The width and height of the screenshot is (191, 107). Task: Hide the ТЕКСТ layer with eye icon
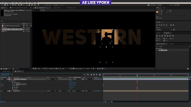click(x=1, y=91)
